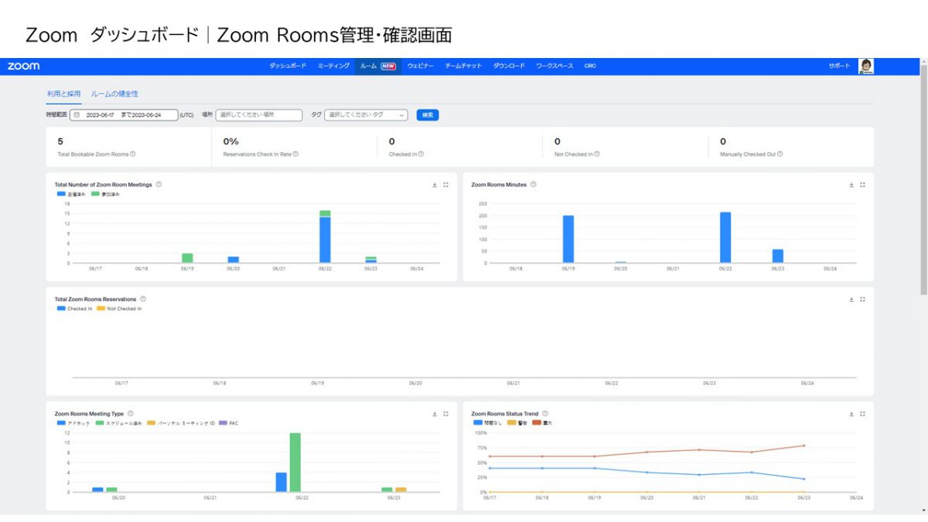
Task: Open fullscreen view of Zoom Rooms Status Trend
Action: [862, 414]
